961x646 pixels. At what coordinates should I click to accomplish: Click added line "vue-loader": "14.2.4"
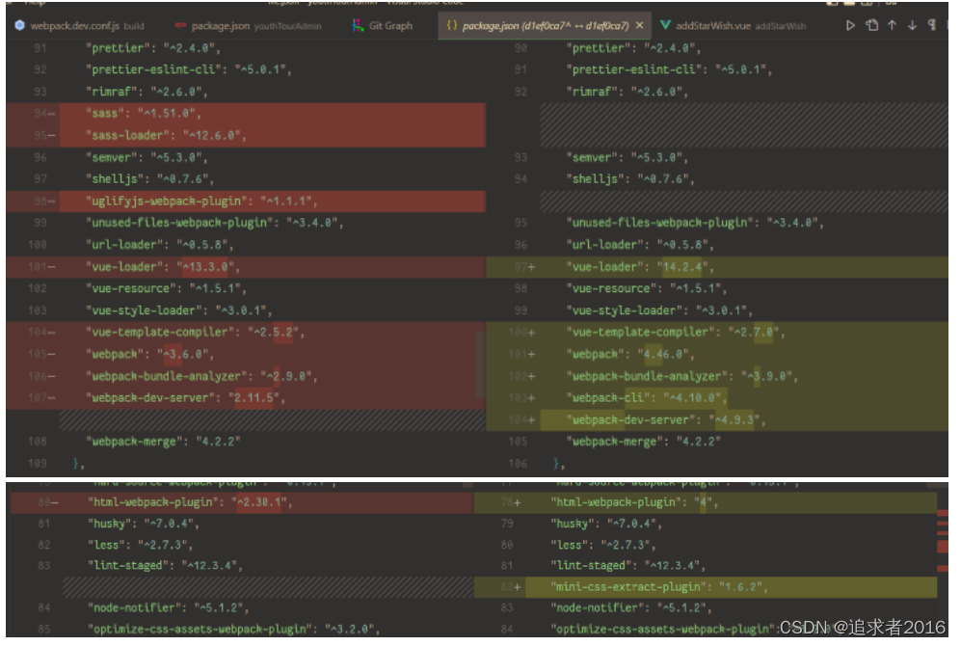tap(640, 267)
